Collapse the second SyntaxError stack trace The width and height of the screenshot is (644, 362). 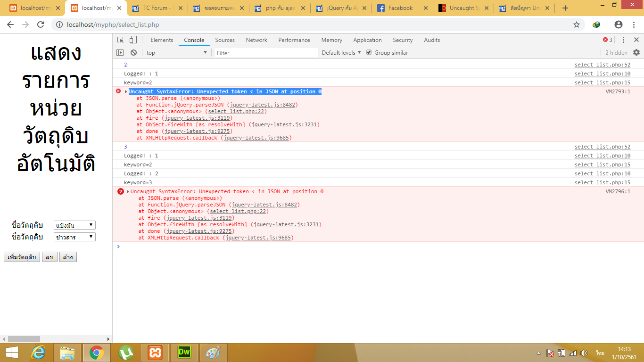128,191
